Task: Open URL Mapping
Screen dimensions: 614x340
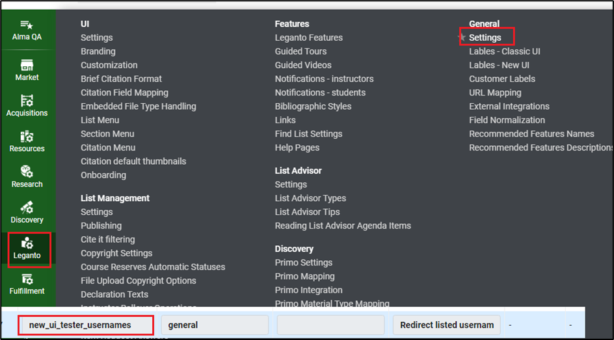Action: coord(495,93)
